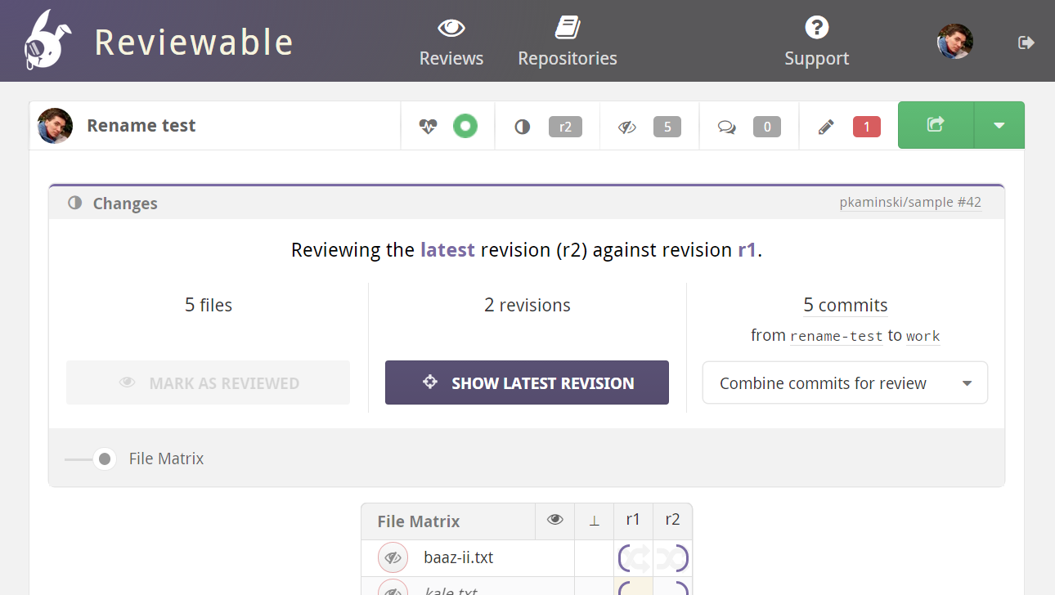Click the half-circle revision r2 indicator
Screen dimensions: 1055x595
point(548,127)
